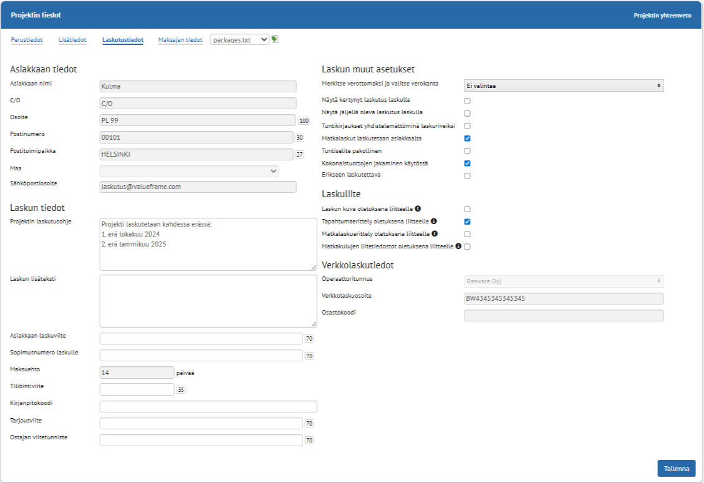Image resolution: width=704 pixels, height=483 pixels.
Task: Select the Laskutustiedot tab
Action: click(x=123, y=40)
